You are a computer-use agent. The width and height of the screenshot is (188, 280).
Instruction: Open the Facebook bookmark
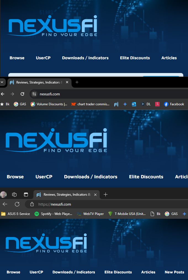[174, 104]
